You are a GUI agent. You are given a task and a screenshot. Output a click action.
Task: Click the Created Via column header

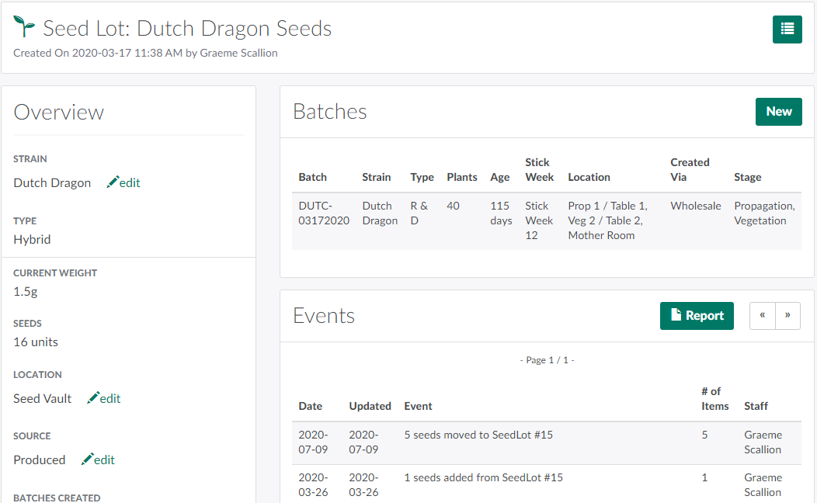tap(690, 170)
